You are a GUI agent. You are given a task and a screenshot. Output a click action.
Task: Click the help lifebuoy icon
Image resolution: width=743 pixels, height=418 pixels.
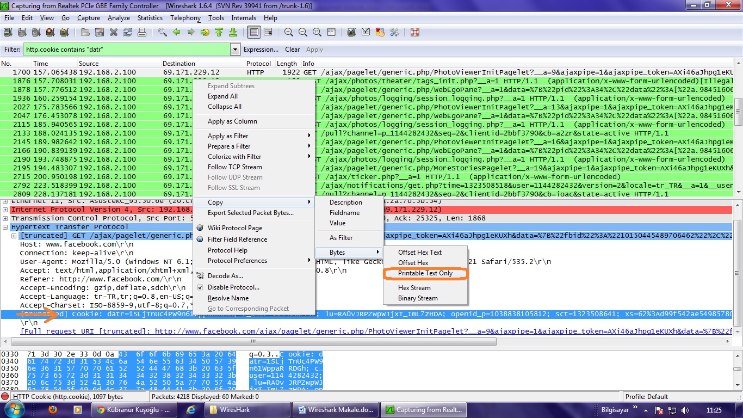pyautogui.click(x=415, y=33)
